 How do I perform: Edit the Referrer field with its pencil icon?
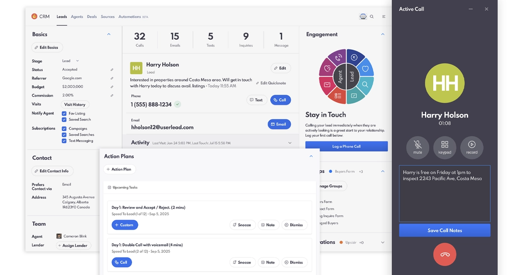pos(112,78)
